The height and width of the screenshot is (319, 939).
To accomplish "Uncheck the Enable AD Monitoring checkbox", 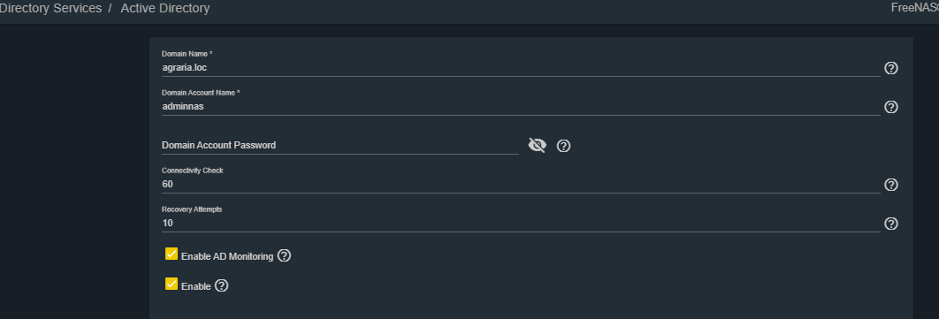I will pos(172,254).
